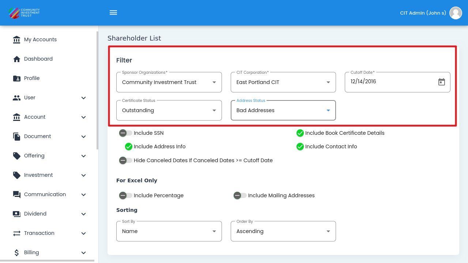The width and height of the screenshot is (468, 263).
Task: Turn on Include Mailing Addresses toggle
Action: pos(240,195)
